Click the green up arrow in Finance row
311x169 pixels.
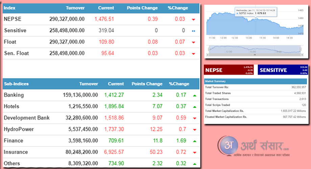click(195, 141)
